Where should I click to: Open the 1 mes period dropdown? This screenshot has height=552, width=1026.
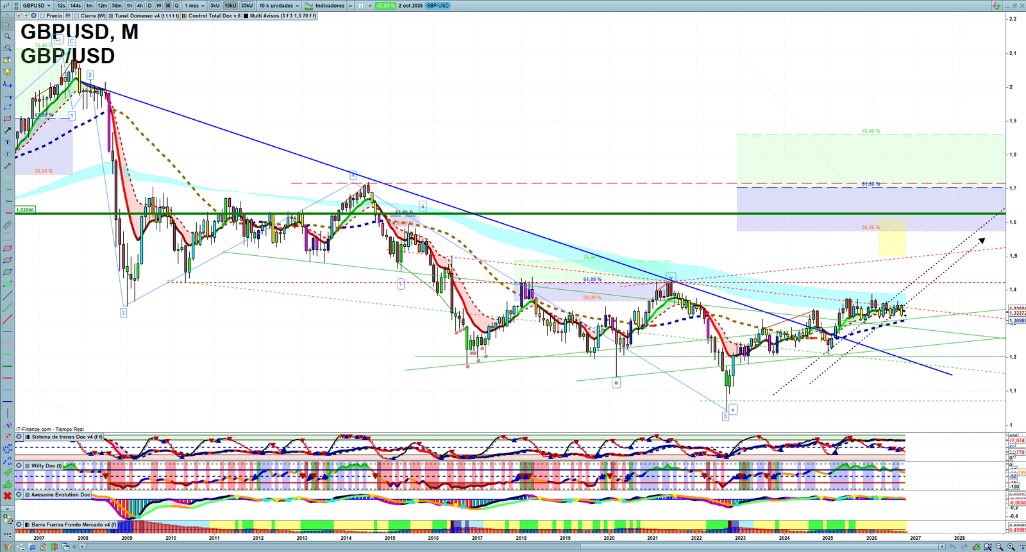tap(196, 6)
